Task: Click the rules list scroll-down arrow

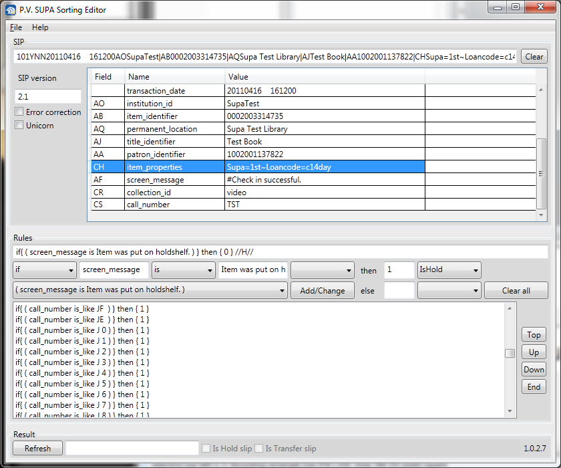Action: (x=510, y=411)
